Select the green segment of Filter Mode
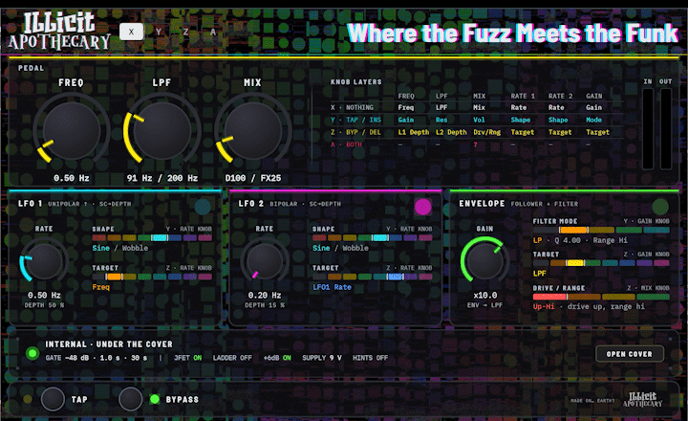Screen dimensions: 688x421 coord(629,230)
